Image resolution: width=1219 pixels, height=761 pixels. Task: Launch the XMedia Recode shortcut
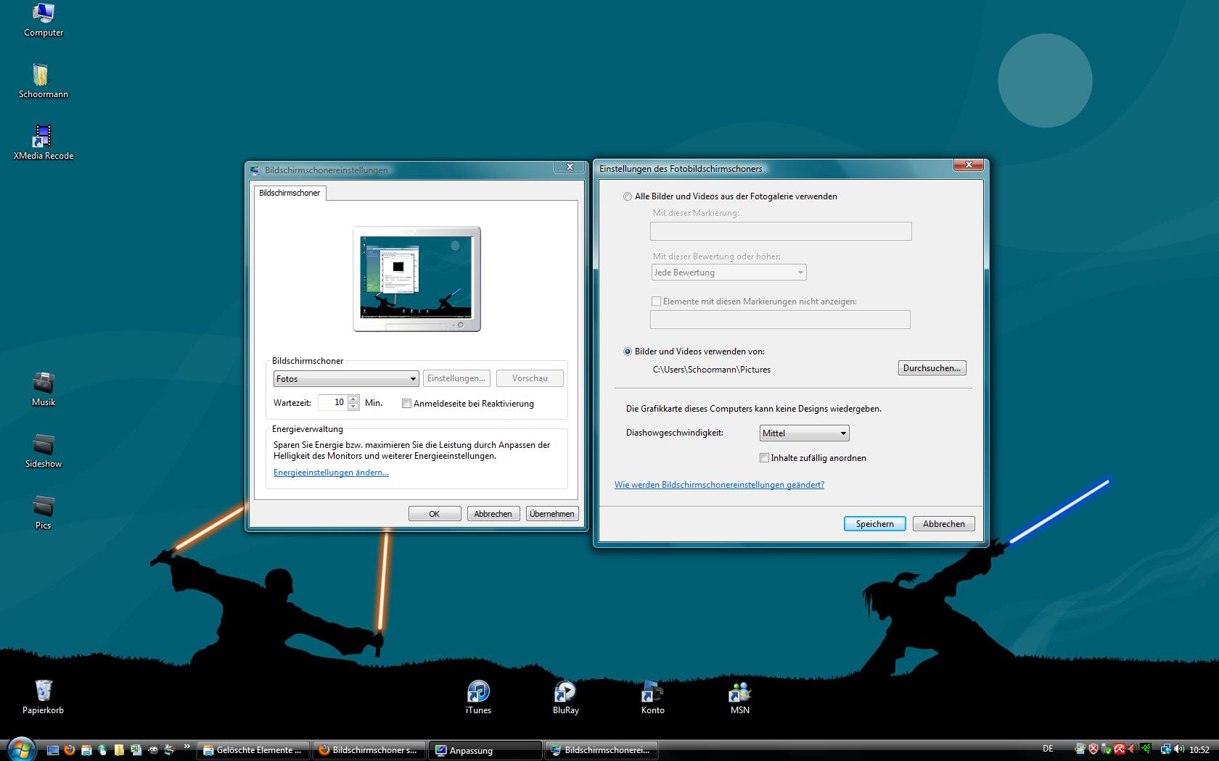44,143
